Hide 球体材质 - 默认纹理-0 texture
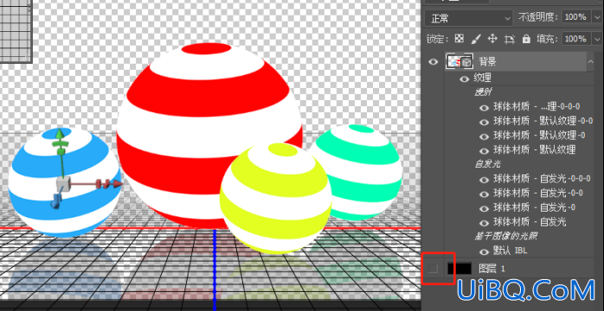The image size is (604, 311). click(x=485, y=136)
